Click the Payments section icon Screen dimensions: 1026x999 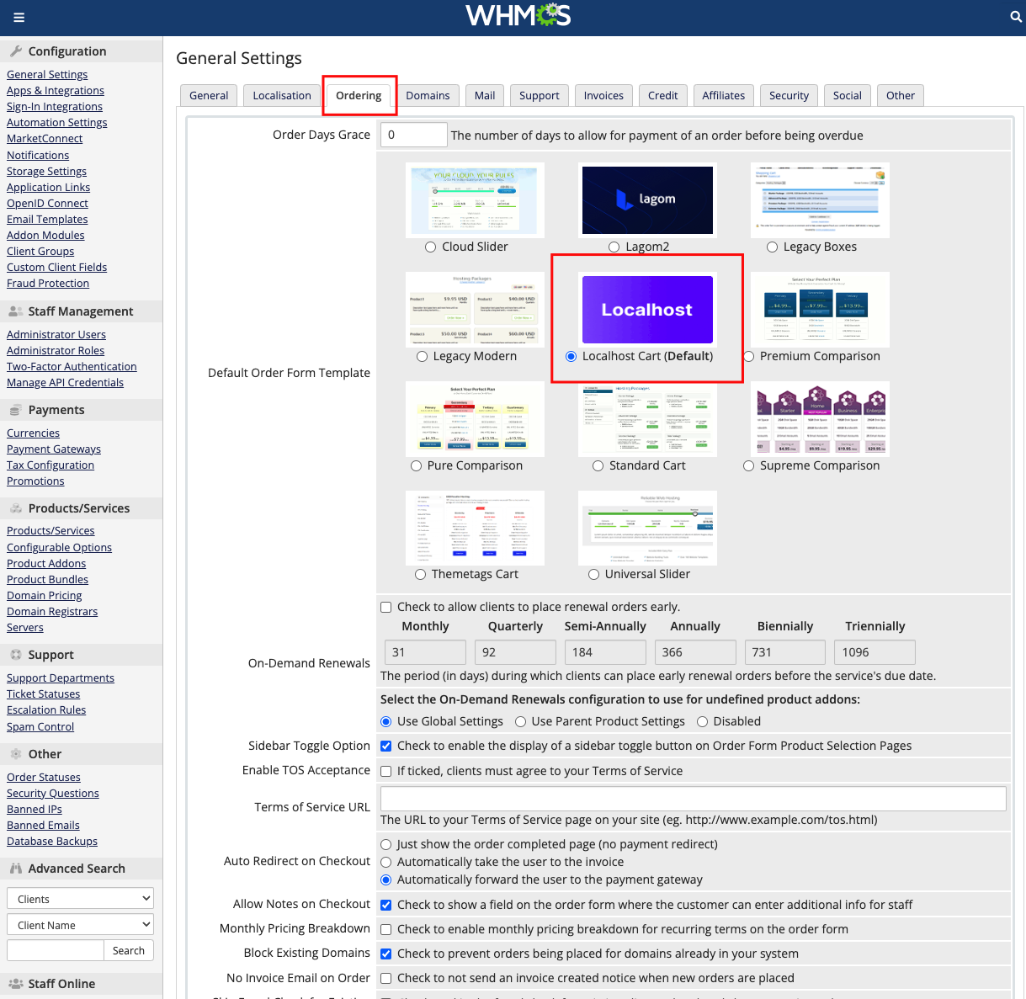pyautogui.click(x=16, y=410)
